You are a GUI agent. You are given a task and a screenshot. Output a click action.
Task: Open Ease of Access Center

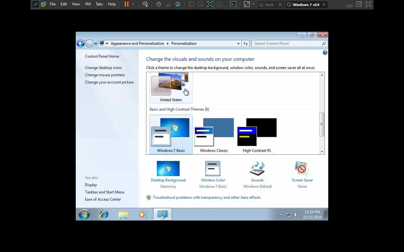coord(103,199)
